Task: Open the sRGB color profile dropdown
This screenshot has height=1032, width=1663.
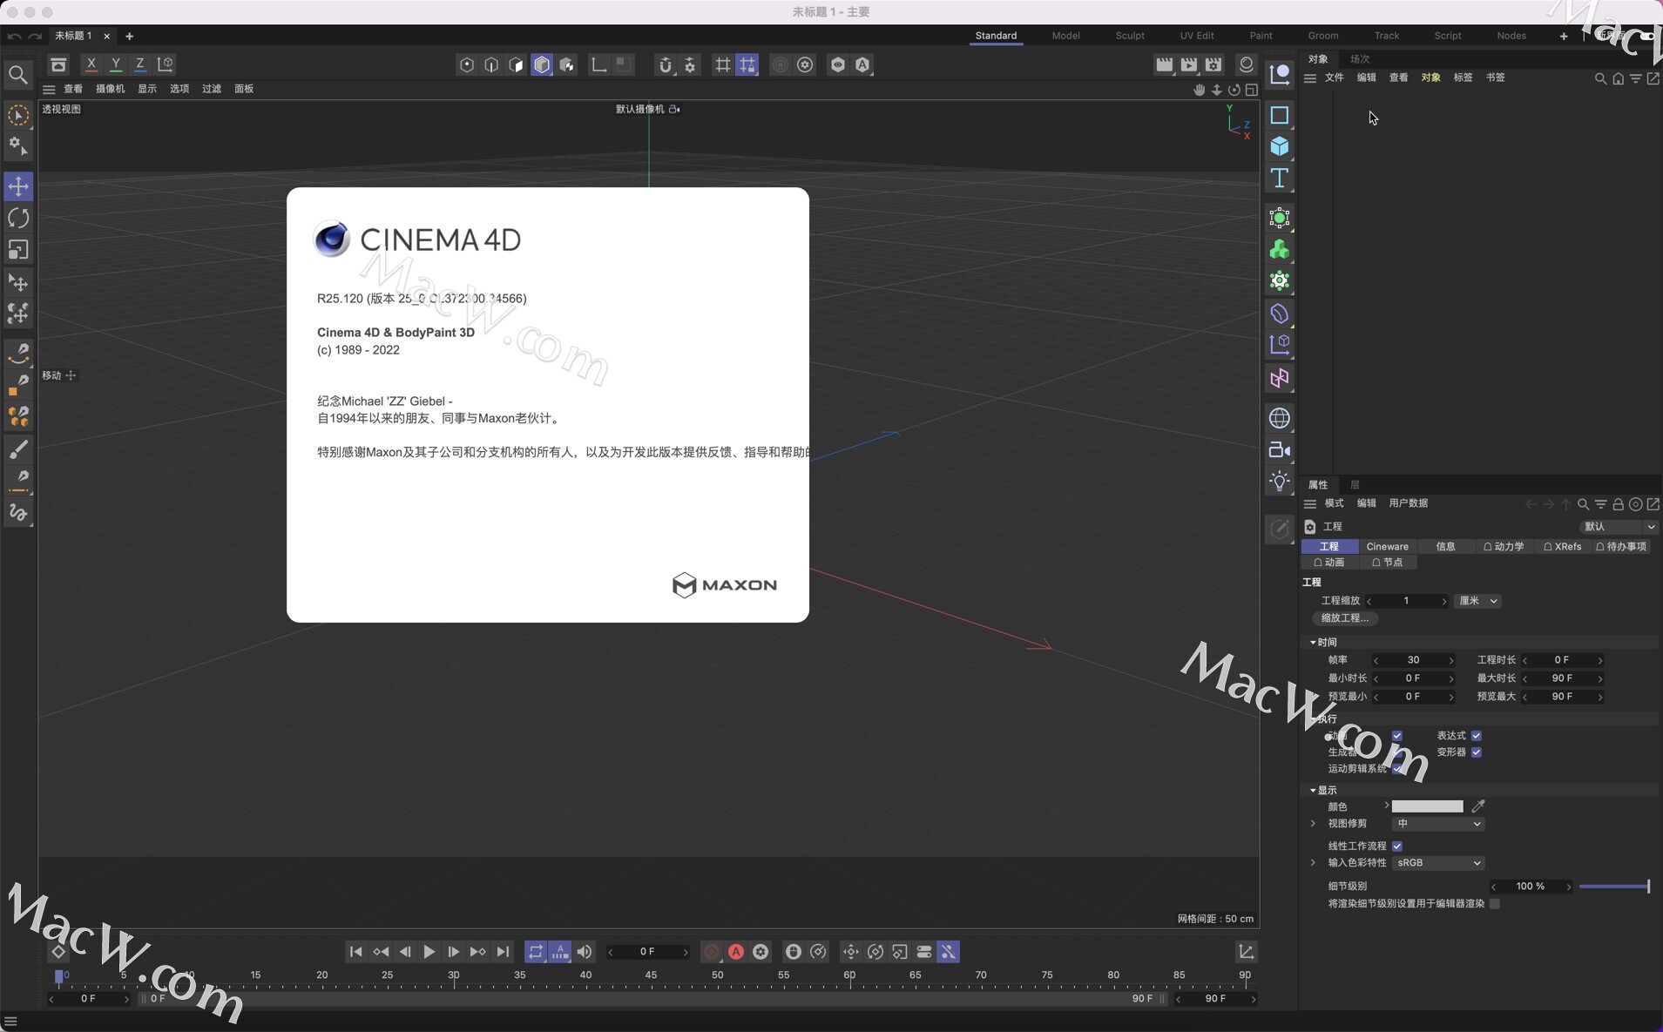Action: click(x=1437, y=863)
